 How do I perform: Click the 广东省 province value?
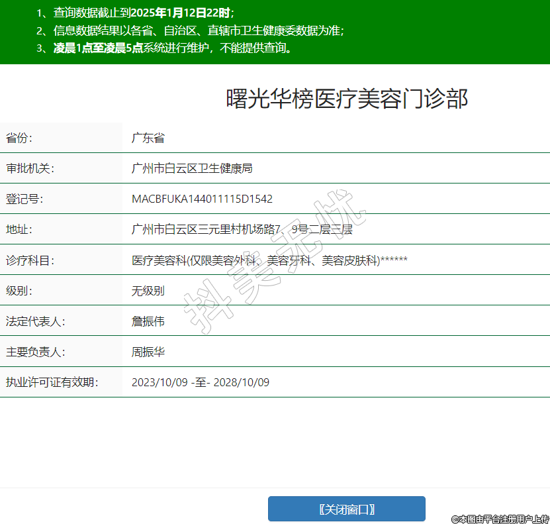pos(148,138)
